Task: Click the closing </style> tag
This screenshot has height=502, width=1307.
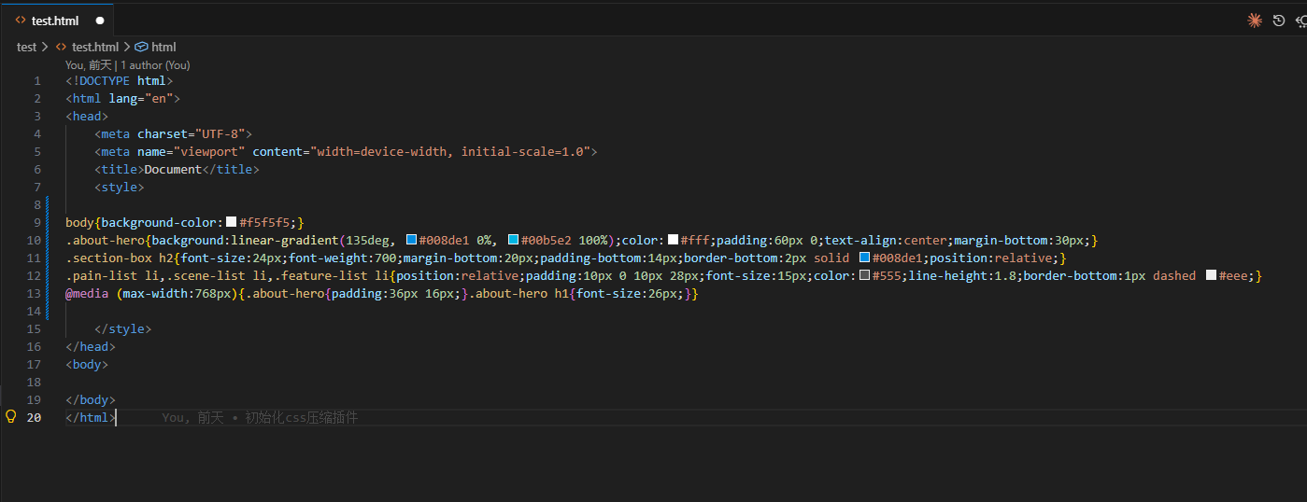Action: pos(123,328)
